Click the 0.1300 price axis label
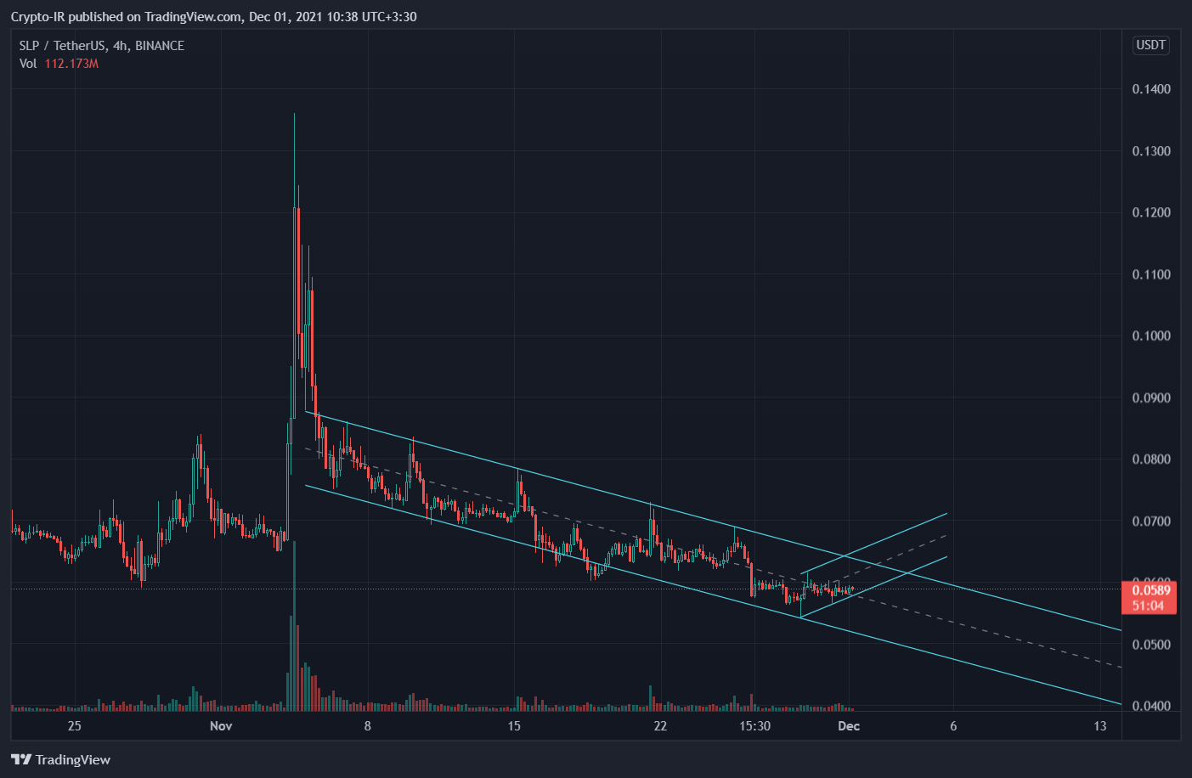The height and width of the screenshot is (778, 1192). 1151,151
